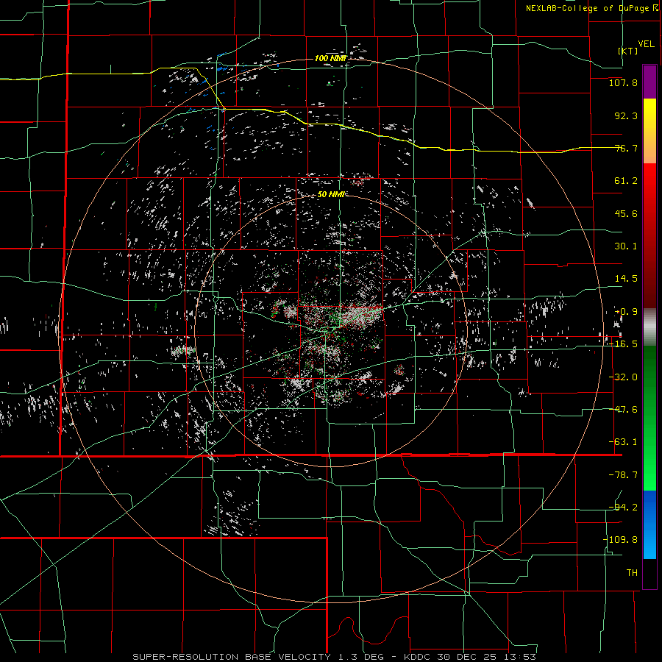Click the 61.2 legend value

coord(626,181)
